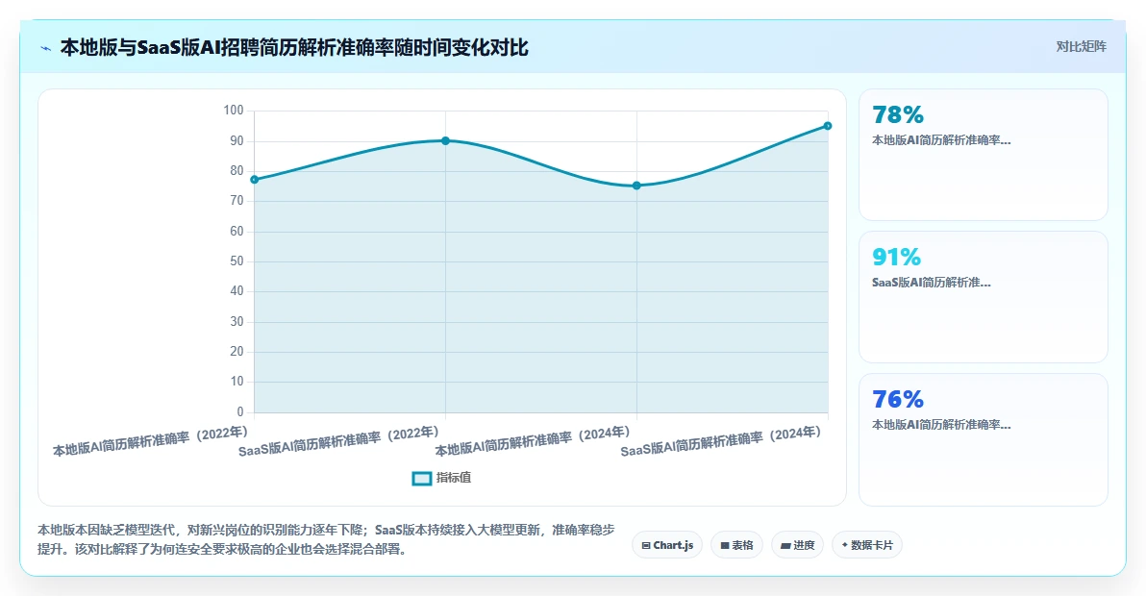
Task: Click the data point for 本地版 2024年
Action: point(636,186)
